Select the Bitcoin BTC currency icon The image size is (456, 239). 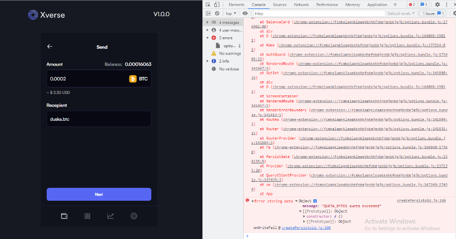tap(133, 79)
